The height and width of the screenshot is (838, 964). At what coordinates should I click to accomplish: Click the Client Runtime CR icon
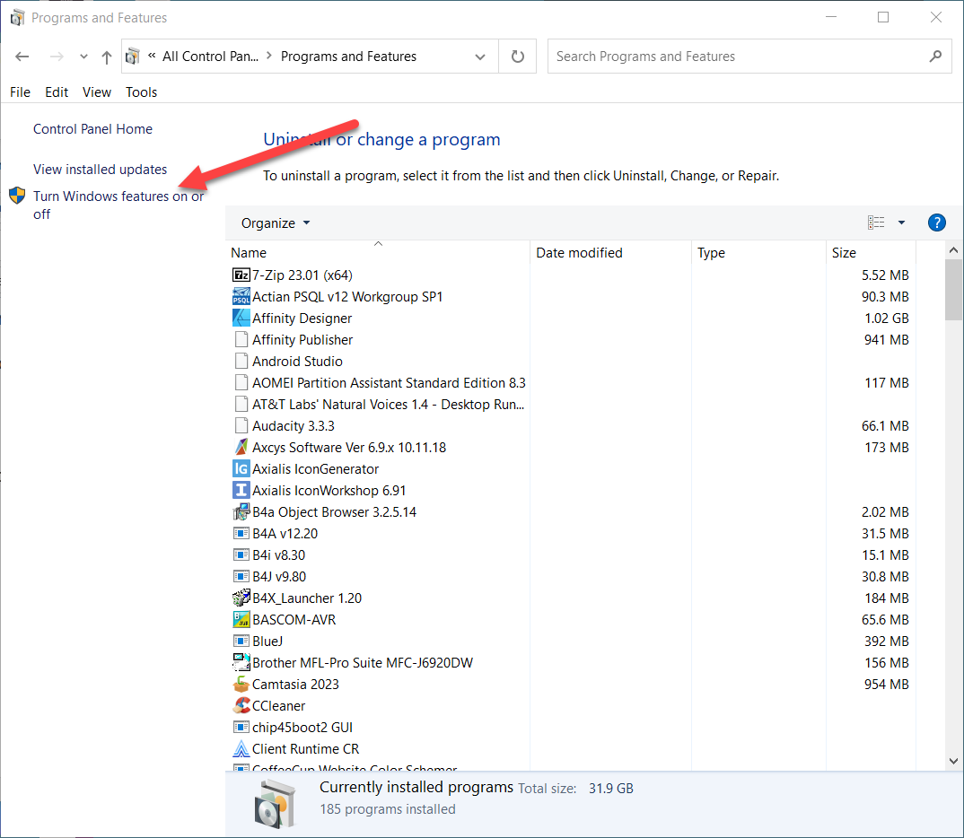pyautogui.click(x=241, y=748)
